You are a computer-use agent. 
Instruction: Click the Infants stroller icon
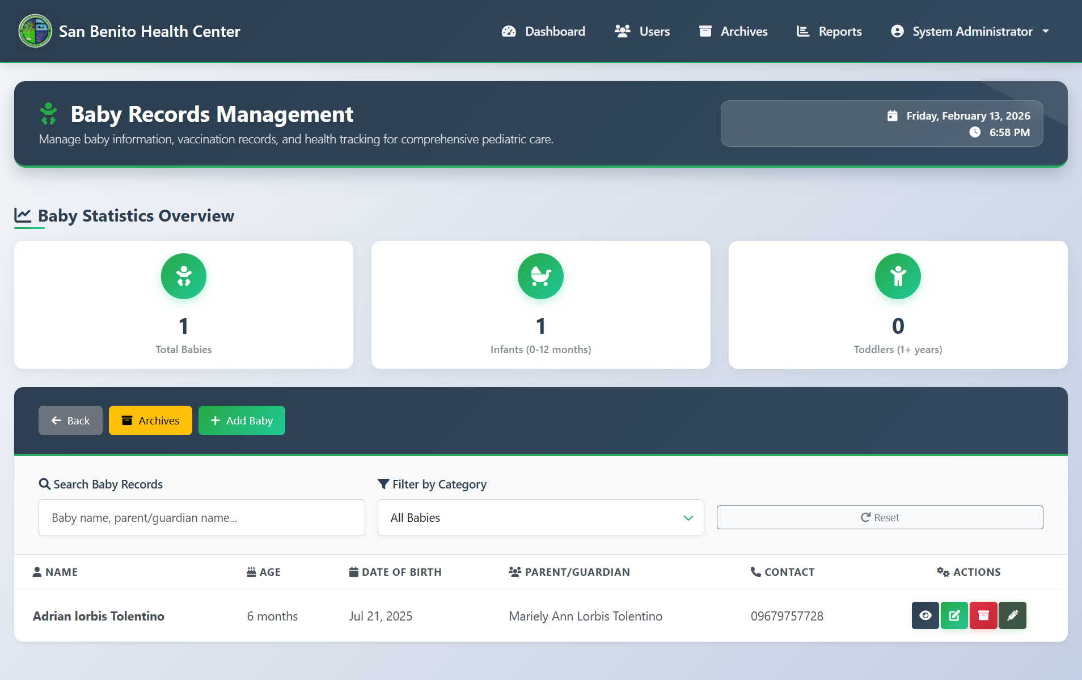[x=540, y=276]
